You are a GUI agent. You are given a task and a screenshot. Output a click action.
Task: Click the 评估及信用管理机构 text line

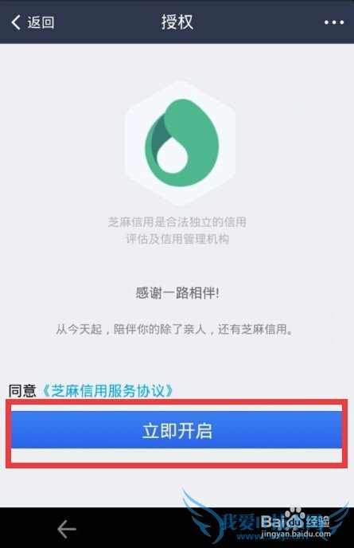pyautogui.click(x=177, y=239)
